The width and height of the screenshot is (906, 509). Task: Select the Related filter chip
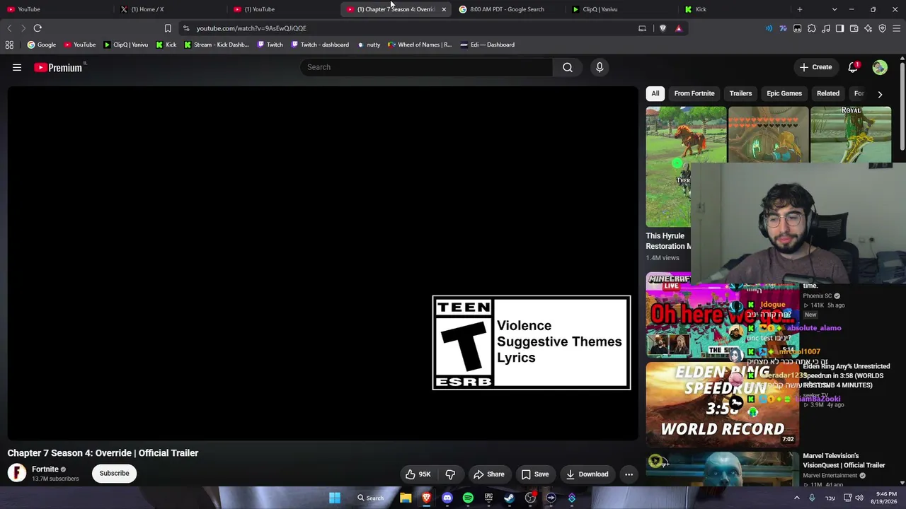pos(828,93)
